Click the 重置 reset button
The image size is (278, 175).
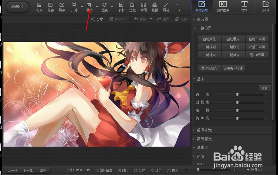265,88
